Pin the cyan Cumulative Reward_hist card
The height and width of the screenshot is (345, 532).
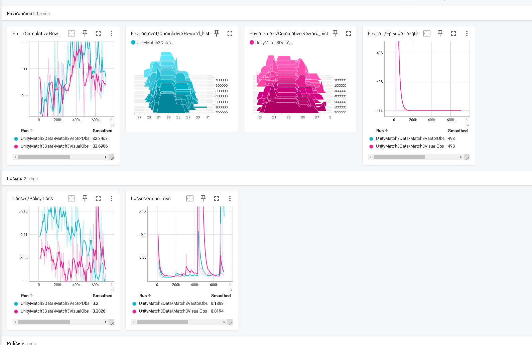[217, 33]
